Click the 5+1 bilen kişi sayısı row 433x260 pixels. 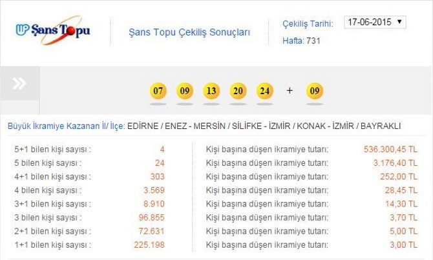pos(52,149)
